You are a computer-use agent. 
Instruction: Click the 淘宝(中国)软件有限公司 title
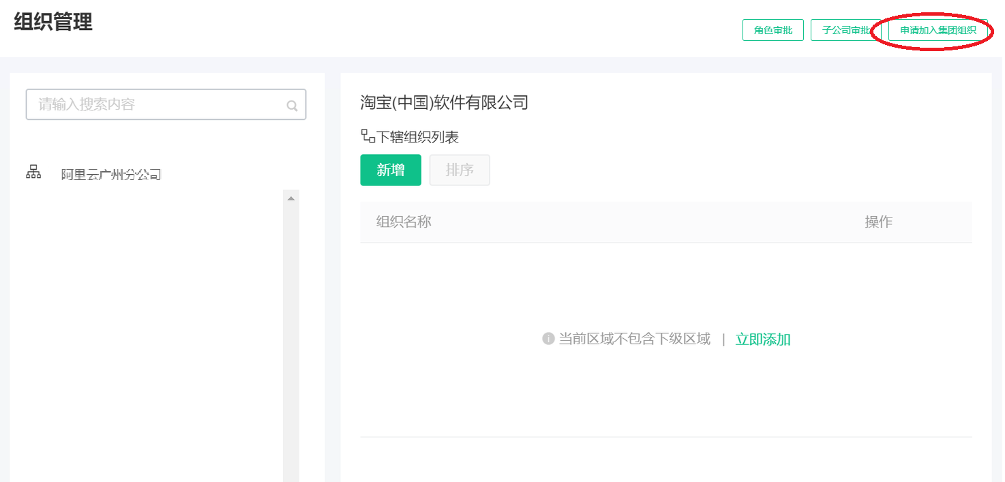[x=445, y=103]
